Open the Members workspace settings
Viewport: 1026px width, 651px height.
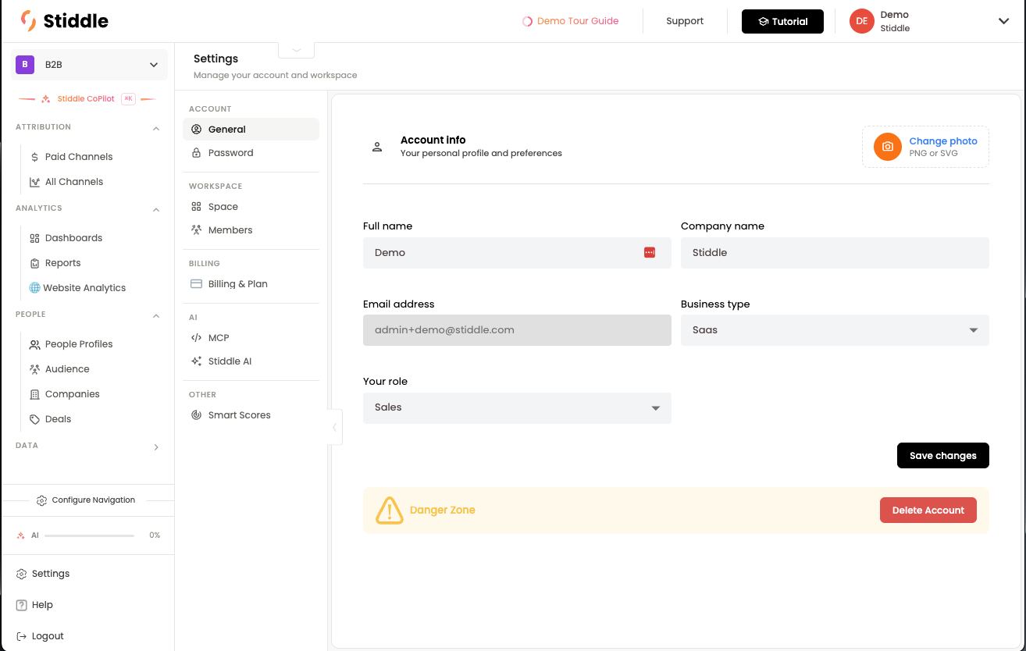click(x=251, y=230)
